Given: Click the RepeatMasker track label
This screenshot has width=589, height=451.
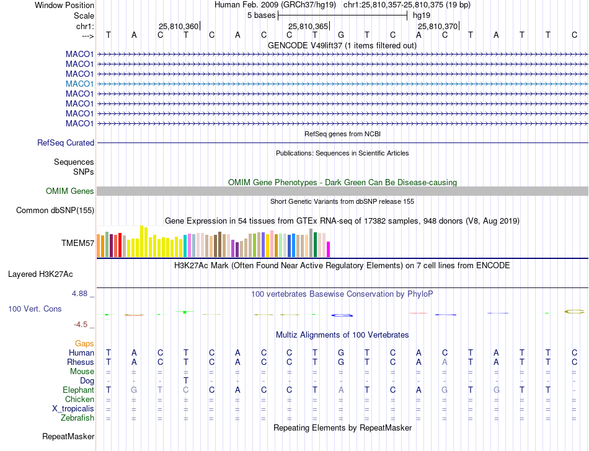Looking at the screenshot, I should pos(68,436).
